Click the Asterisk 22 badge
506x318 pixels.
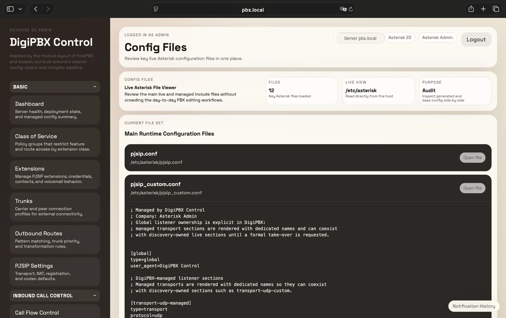point(400,38)
